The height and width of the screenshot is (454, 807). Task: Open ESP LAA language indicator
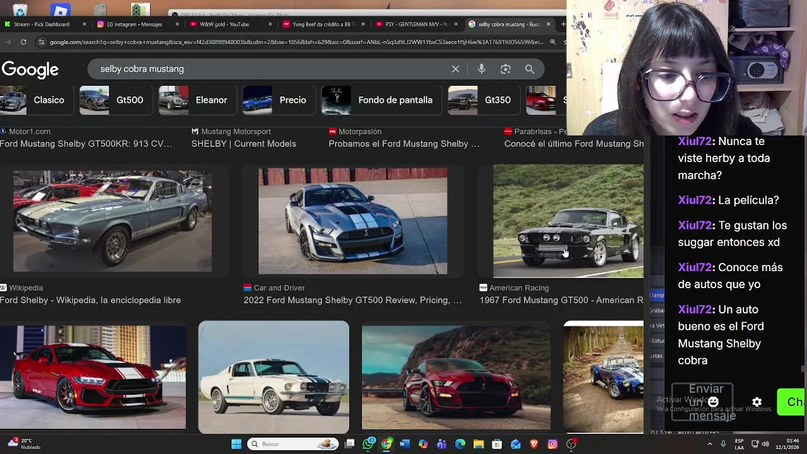tap(740, 444)
